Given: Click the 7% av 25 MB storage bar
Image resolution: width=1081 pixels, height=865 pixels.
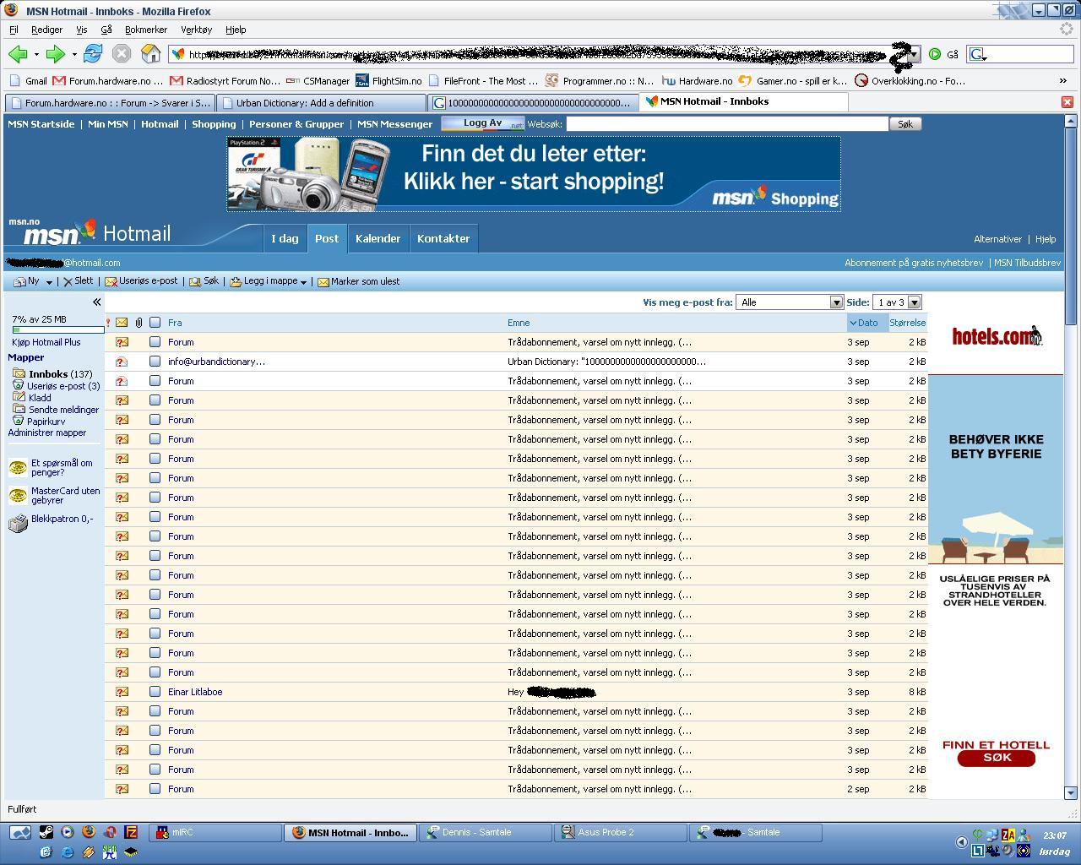Looking at the screenshot, I should (57, 329).
